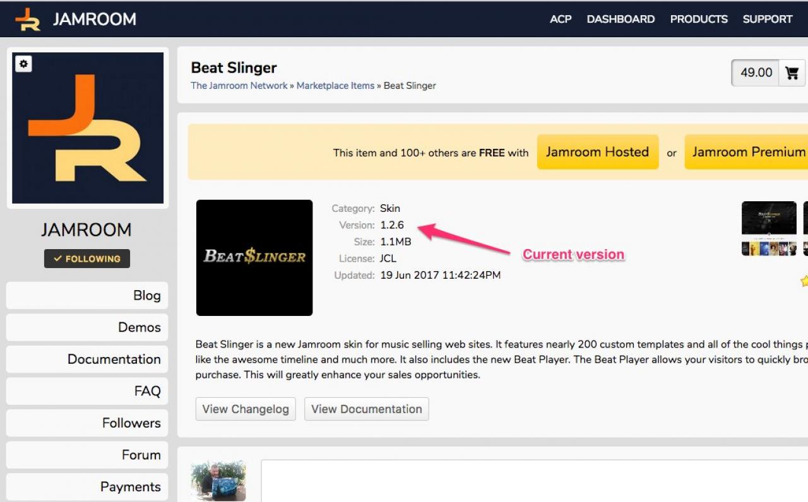Viewport: 808px width, 502px height.
Task: Go to the Dashboard menu item
Action: [621, 19]
